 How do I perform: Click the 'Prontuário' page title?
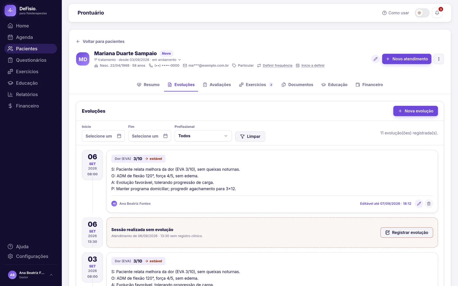click(x=91, y=13)
